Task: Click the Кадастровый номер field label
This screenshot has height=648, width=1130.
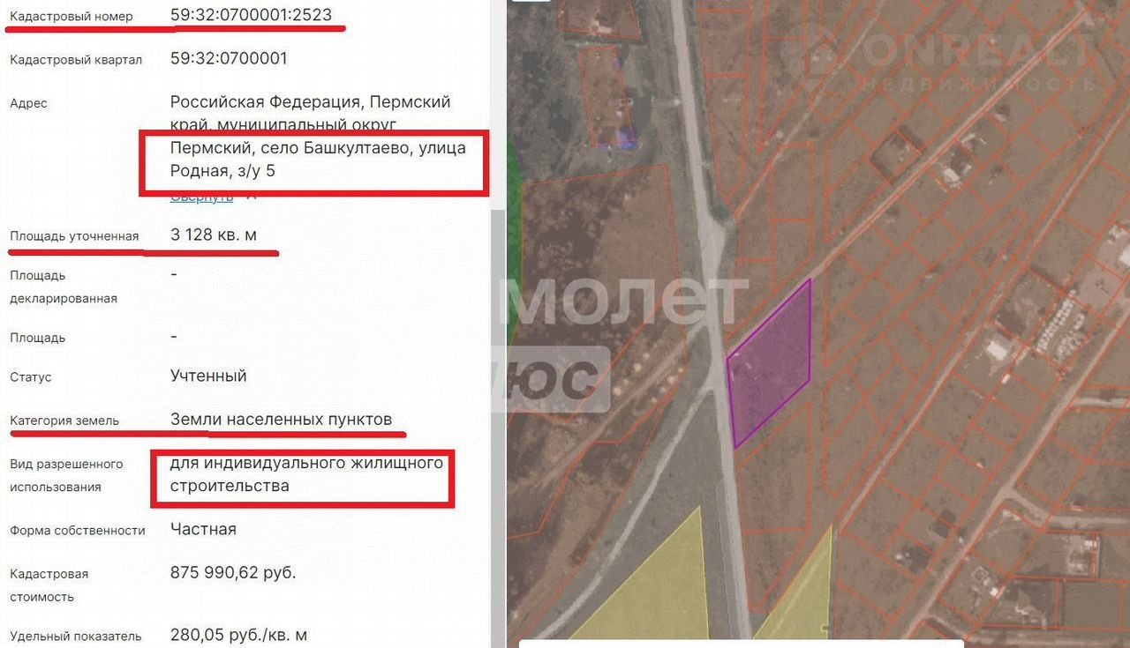Action: (72, 17)
